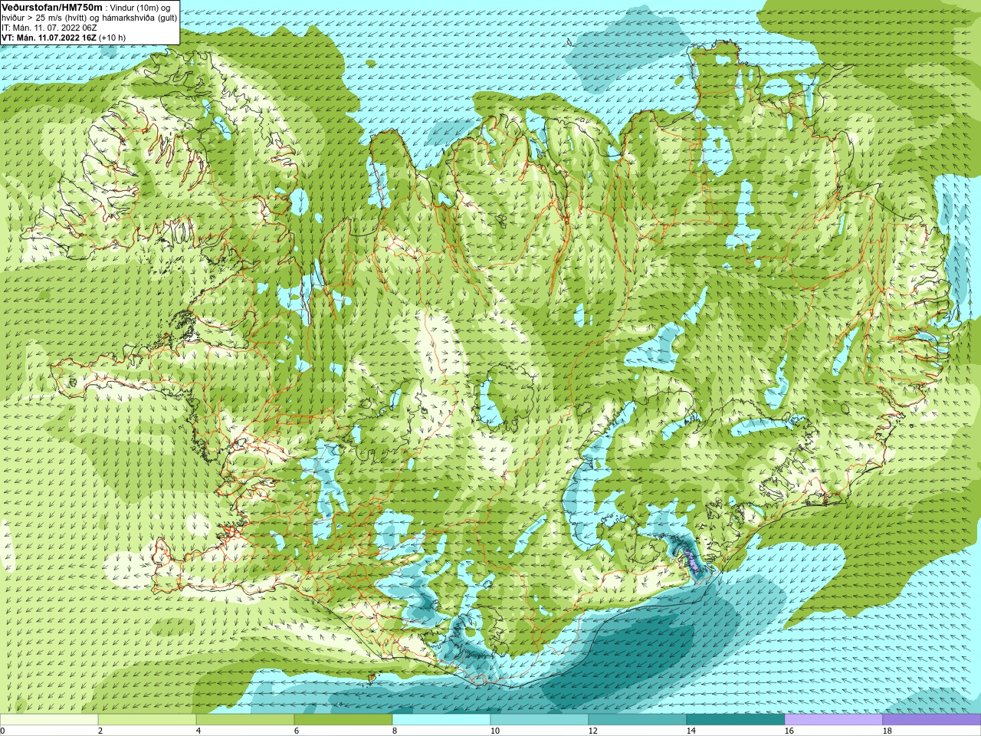Viewport: 981px width, 736px height.
Task: Click the 8–10 m/s light cyan legend swatch
Action: pyautogui.click(x=441, y=720)
